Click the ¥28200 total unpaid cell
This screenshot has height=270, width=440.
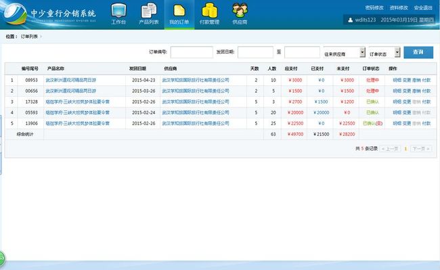tap(347, 134)
